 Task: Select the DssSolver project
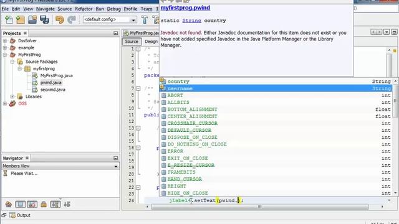tap(27, 40)
